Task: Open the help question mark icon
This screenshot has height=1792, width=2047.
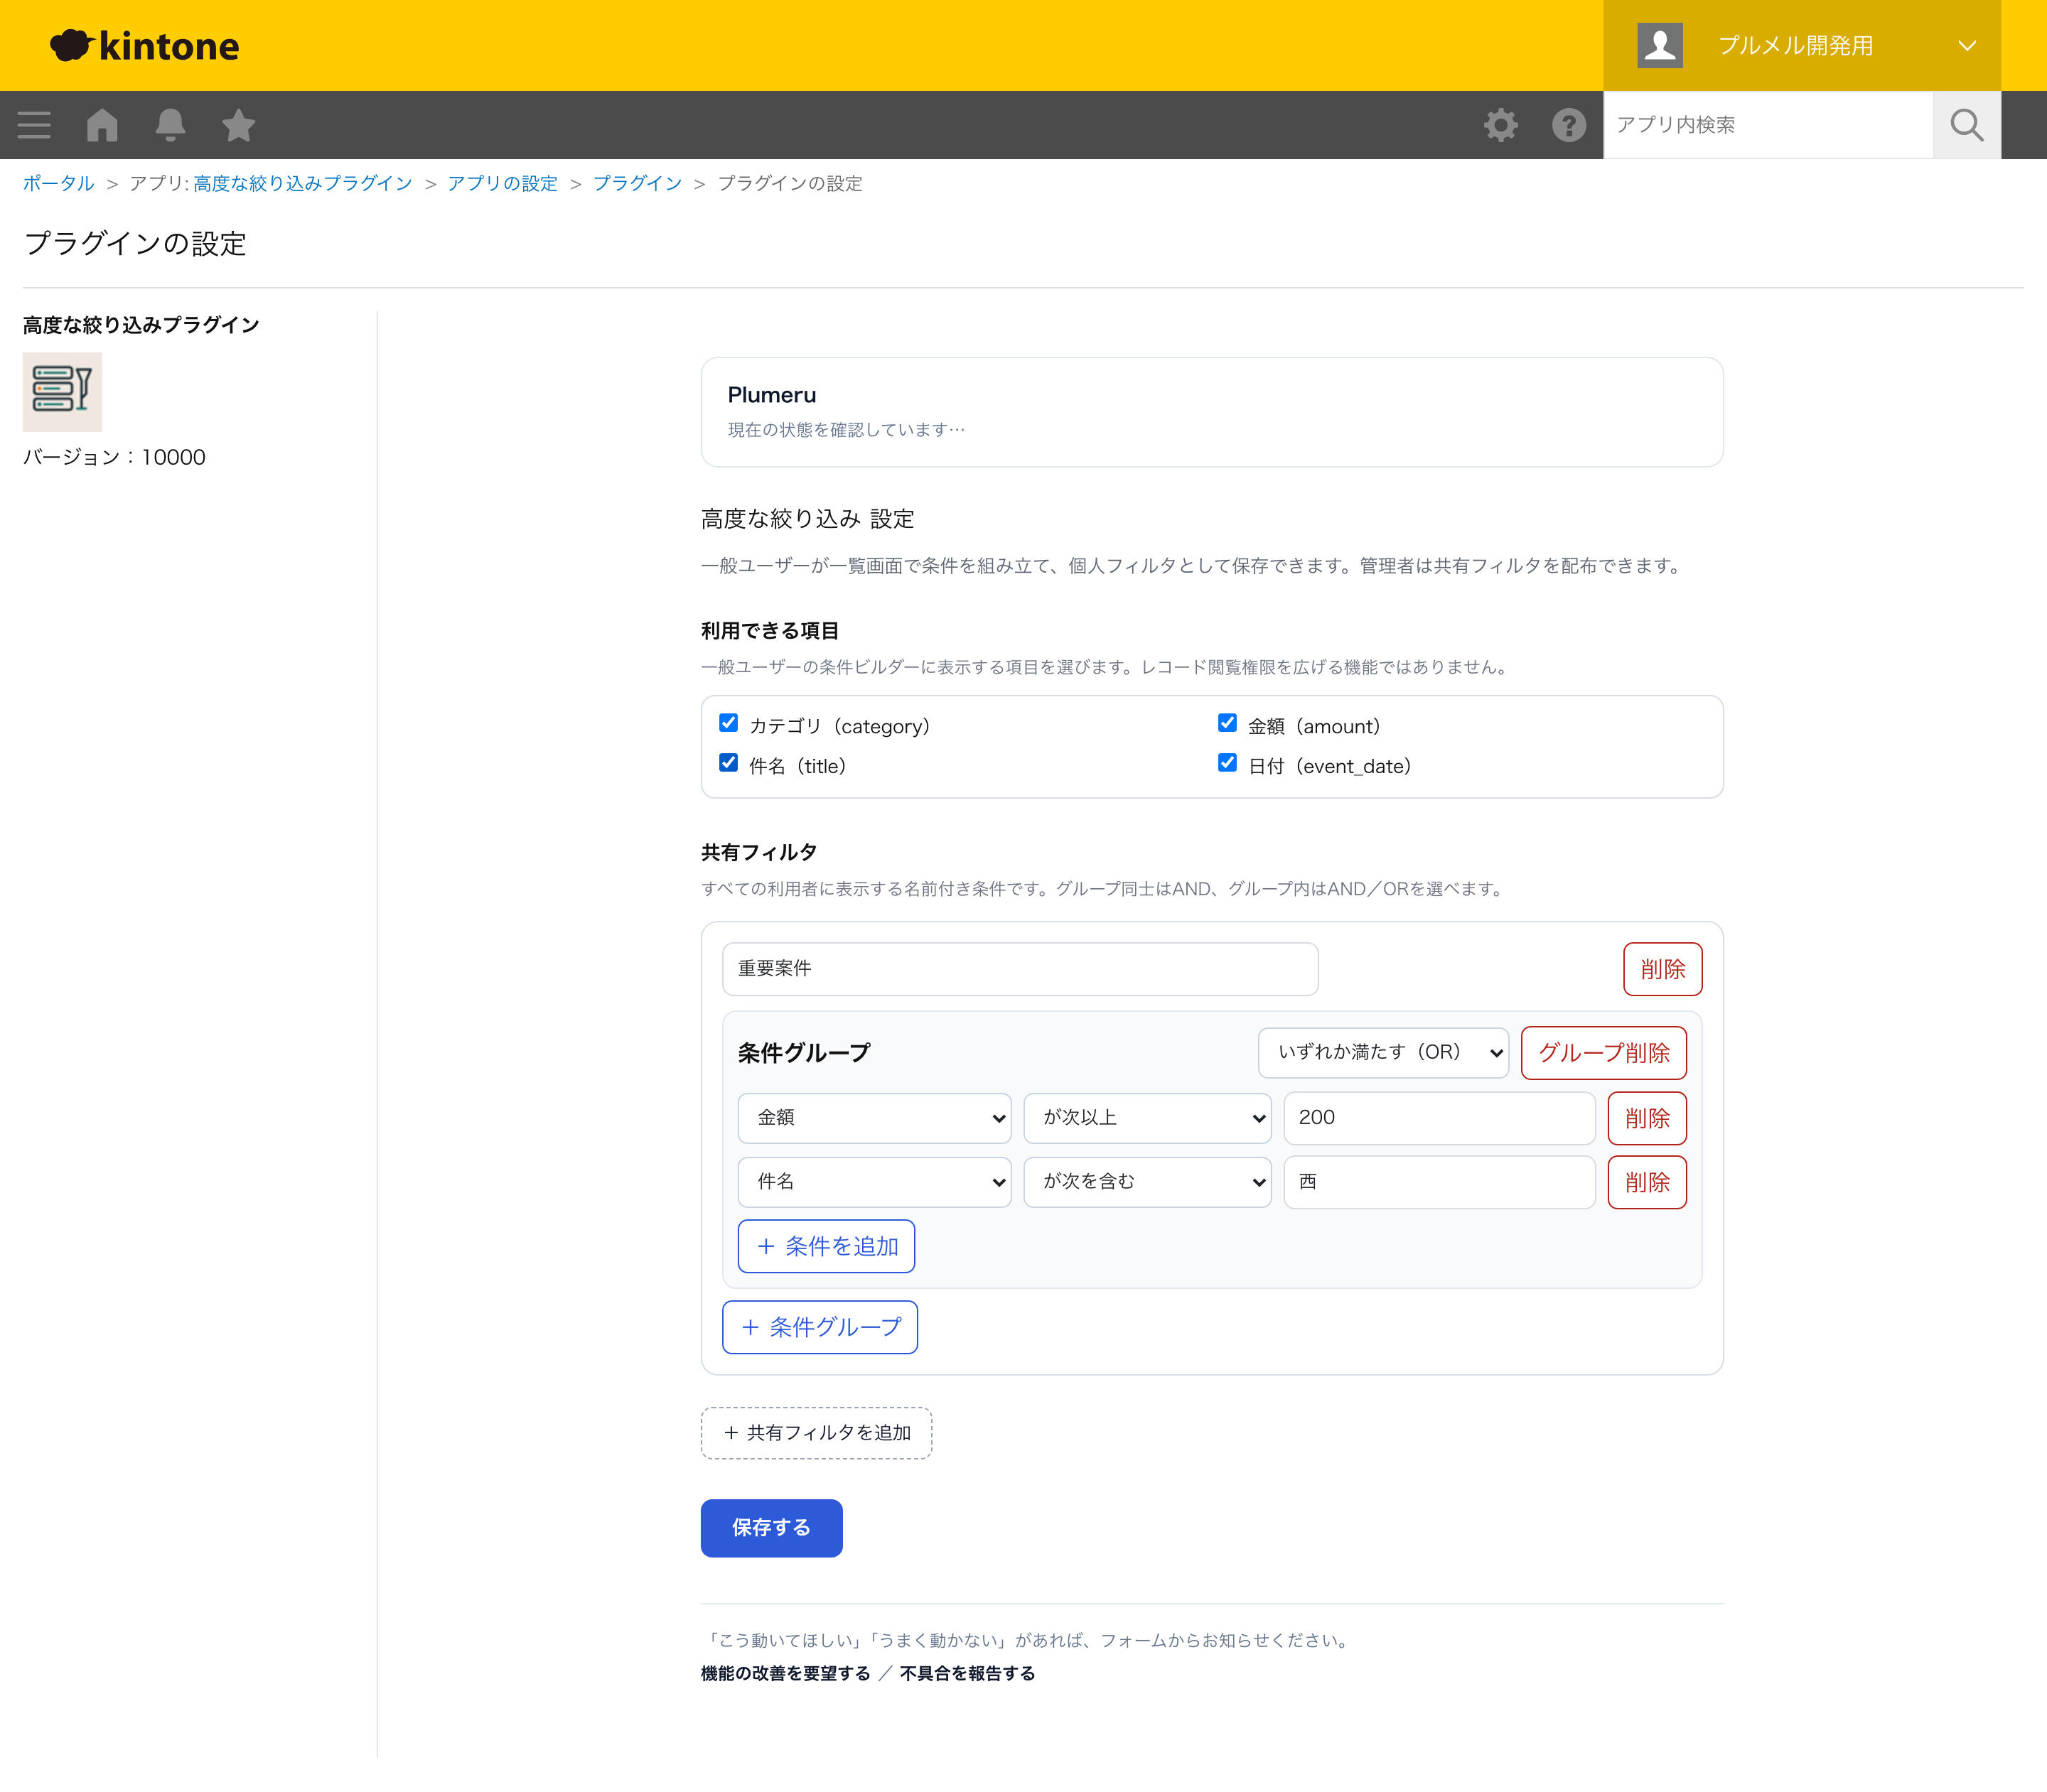Action: (1568, 125)
